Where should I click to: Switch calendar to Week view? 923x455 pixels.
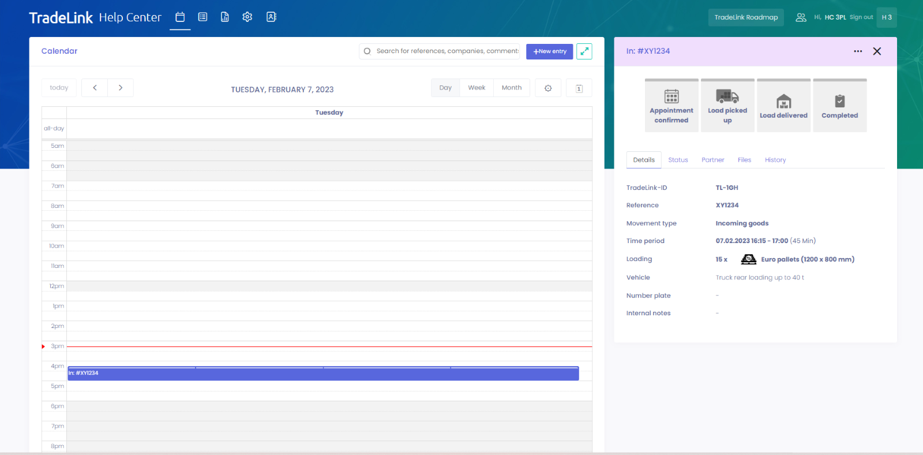coord(476,88)
